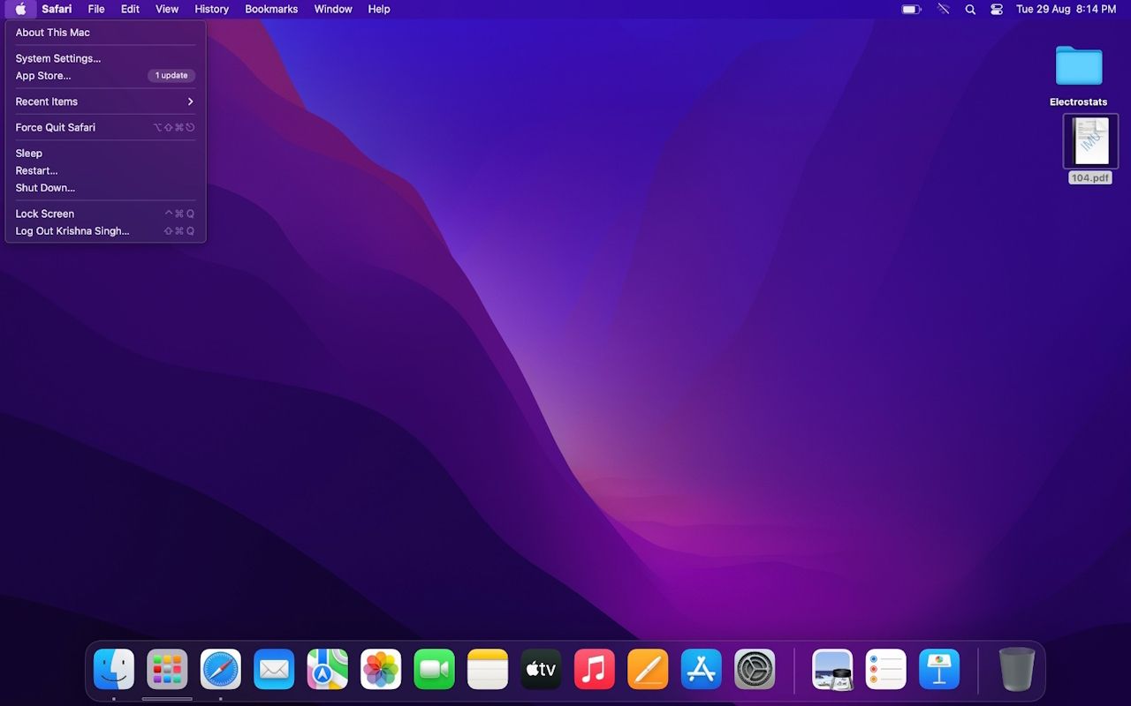
Task: Click Shut Down in Apple menu
Action: coord(45,188)
